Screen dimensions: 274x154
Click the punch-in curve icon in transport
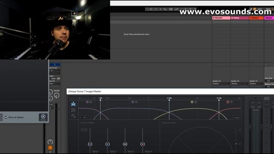pos(165,9)
